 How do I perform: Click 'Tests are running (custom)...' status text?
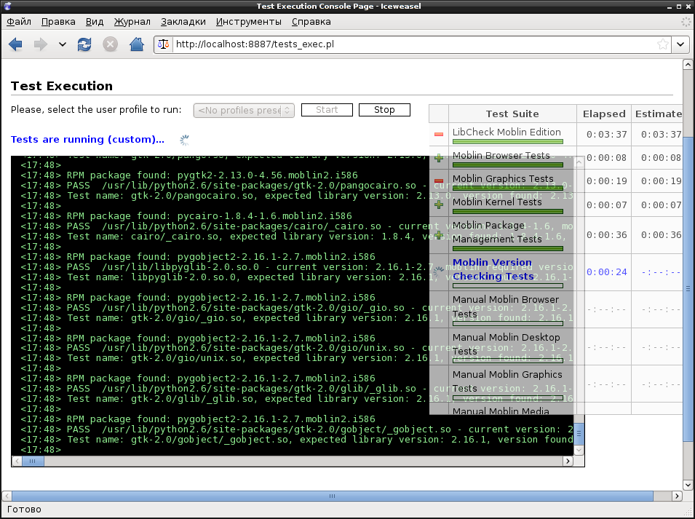87,140
